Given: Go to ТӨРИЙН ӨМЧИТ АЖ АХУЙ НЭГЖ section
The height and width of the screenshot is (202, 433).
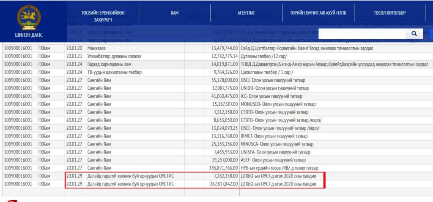Looking at the screenshot, I should pos(319,13).
